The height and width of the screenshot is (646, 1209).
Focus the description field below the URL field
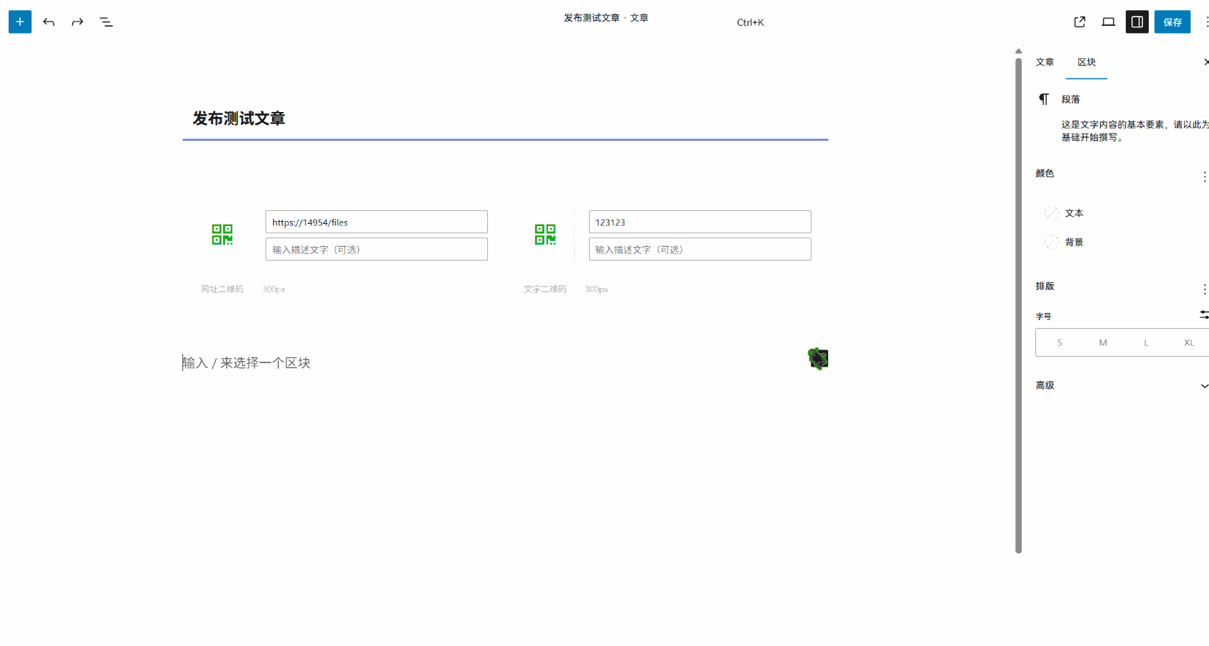[377, 249]
